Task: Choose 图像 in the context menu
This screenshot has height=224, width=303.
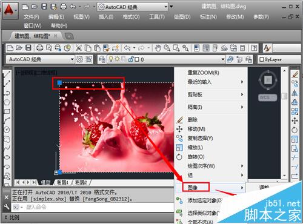Action: 210,188
